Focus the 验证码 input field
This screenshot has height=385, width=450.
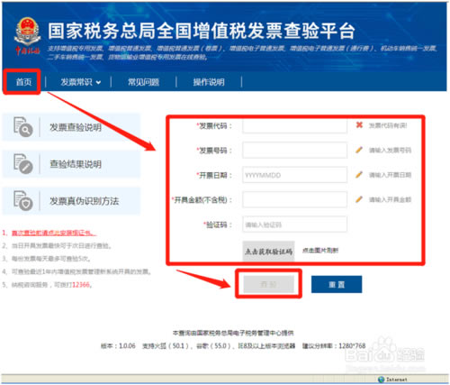[x=294, y=225]
